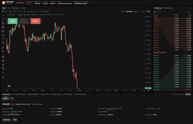Show second order book layout view
The image size is (193, 124).
pyautogui.click(x=157, y=12)
